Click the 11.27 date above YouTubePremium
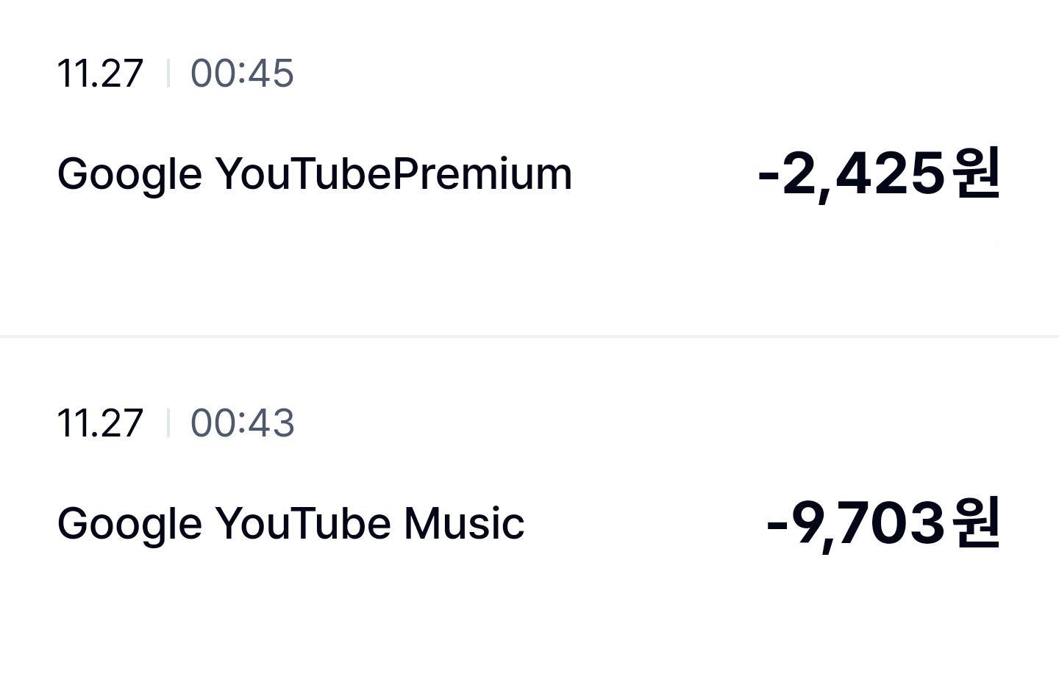 tap(100, 73)
